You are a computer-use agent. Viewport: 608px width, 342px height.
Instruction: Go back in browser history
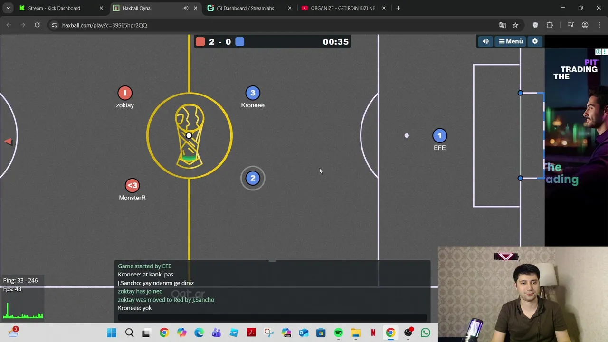(x=9, y=25)
